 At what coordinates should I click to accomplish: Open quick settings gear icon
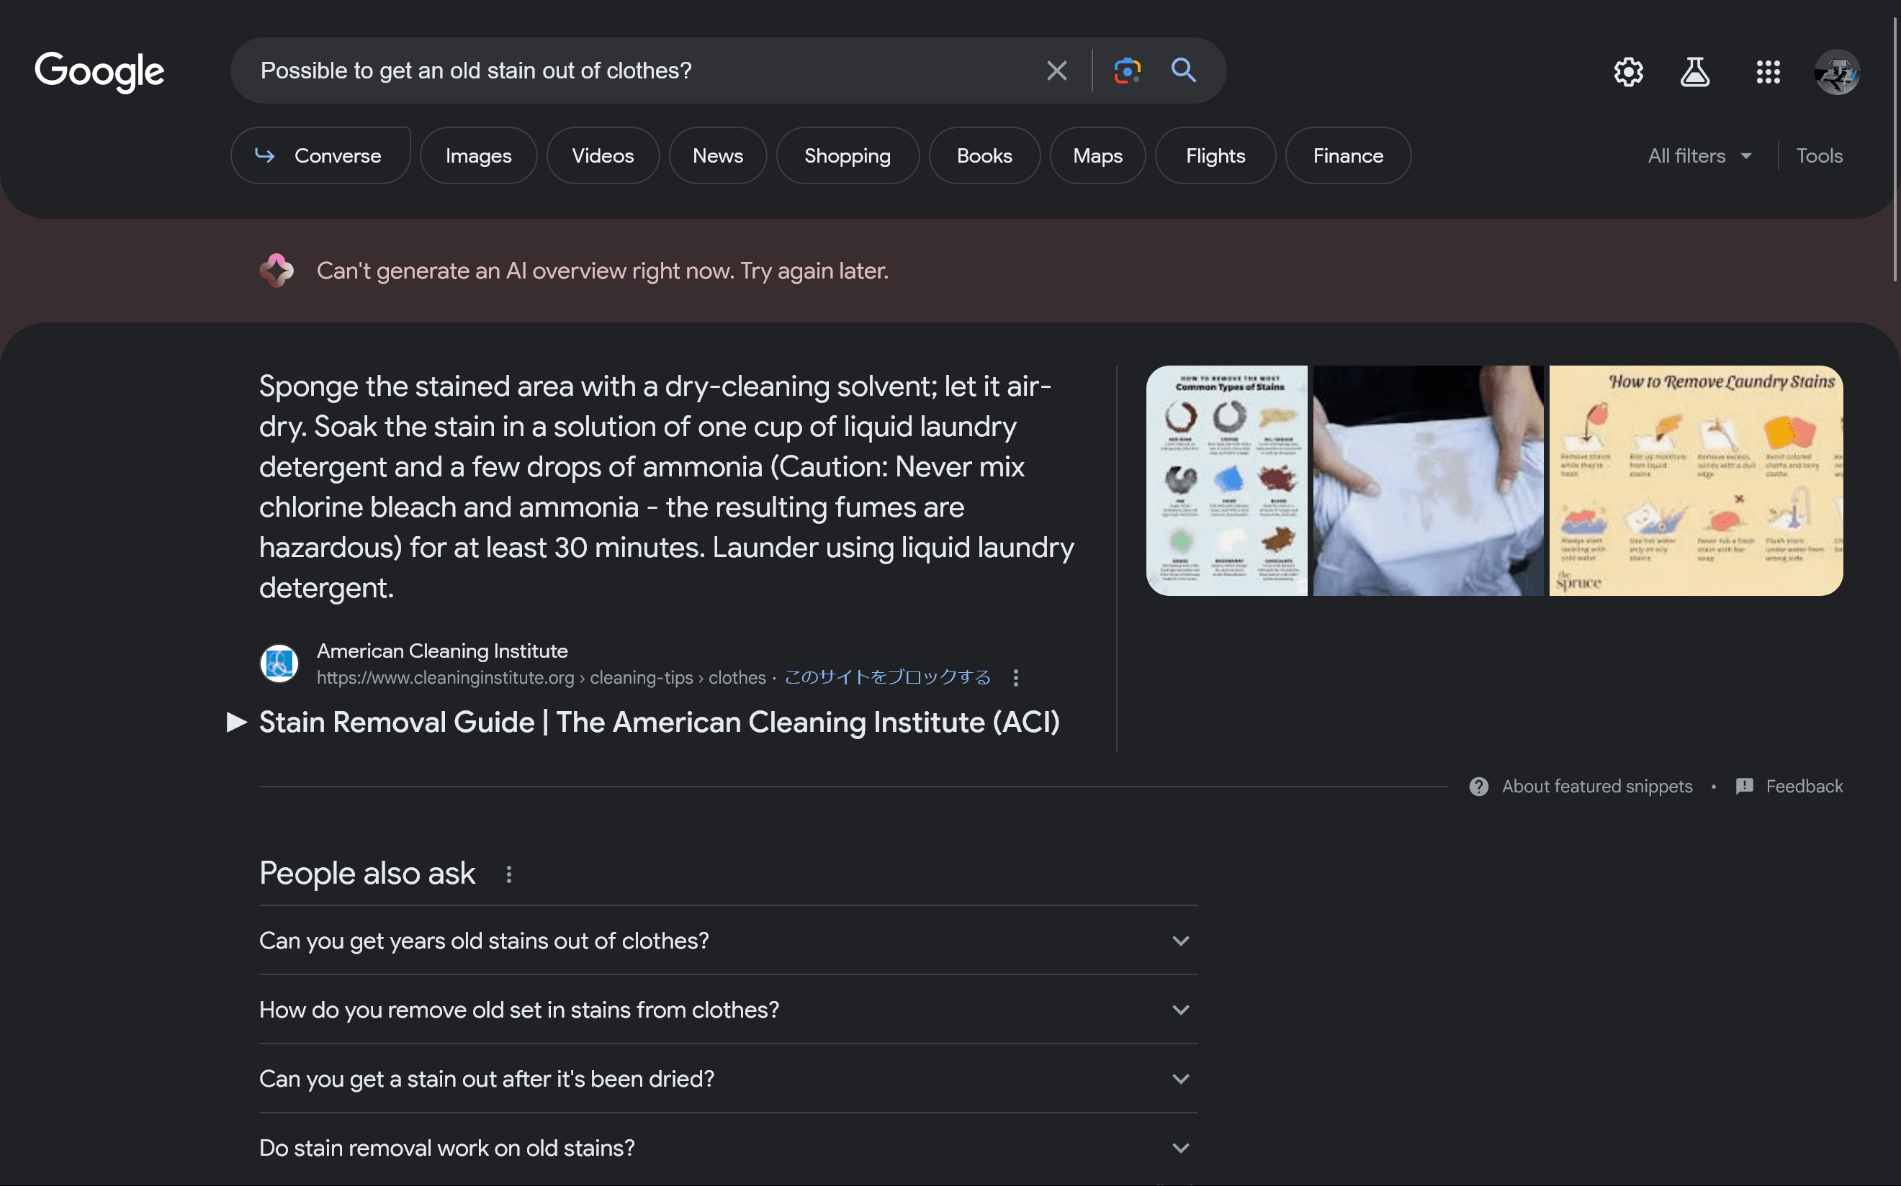pyautogui.click(x=1629, y=72)
